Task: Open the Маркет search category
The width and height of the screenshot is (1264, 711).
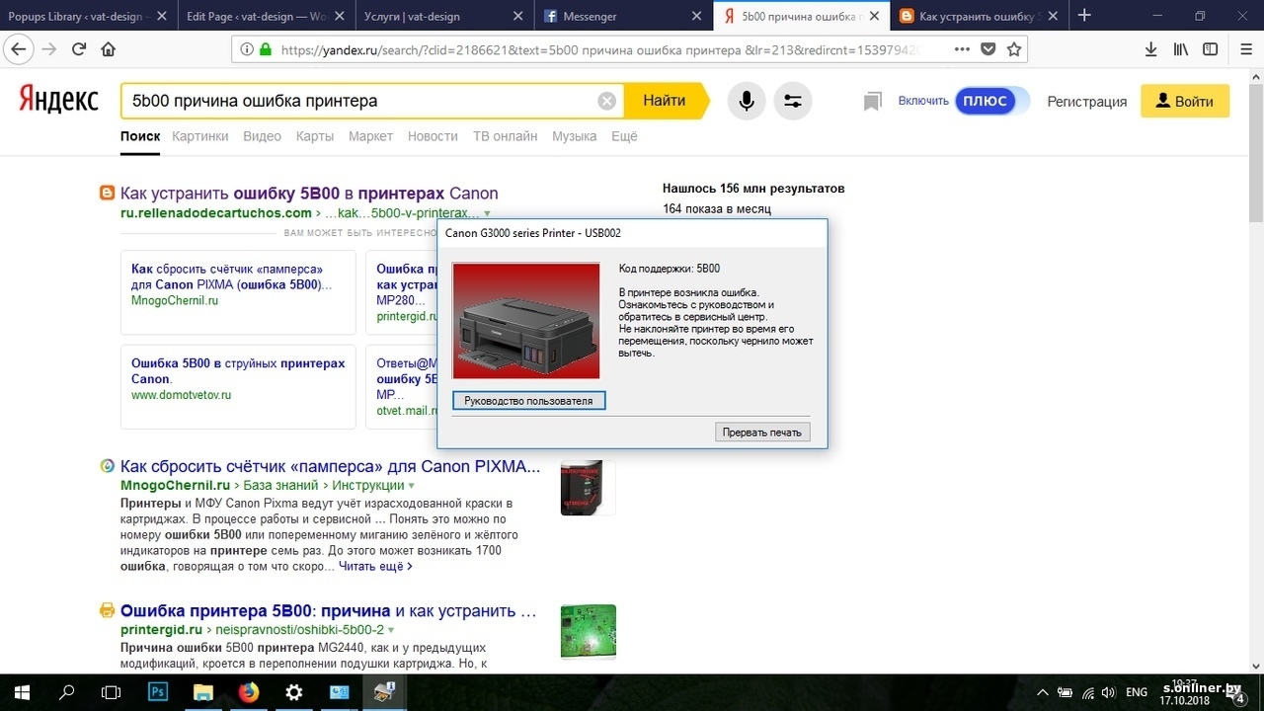Action: pyautogui.click(x=370, y=136)
